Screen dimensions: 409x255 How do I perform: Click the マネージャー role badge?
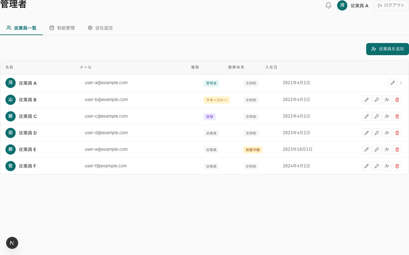click(216, 100)
